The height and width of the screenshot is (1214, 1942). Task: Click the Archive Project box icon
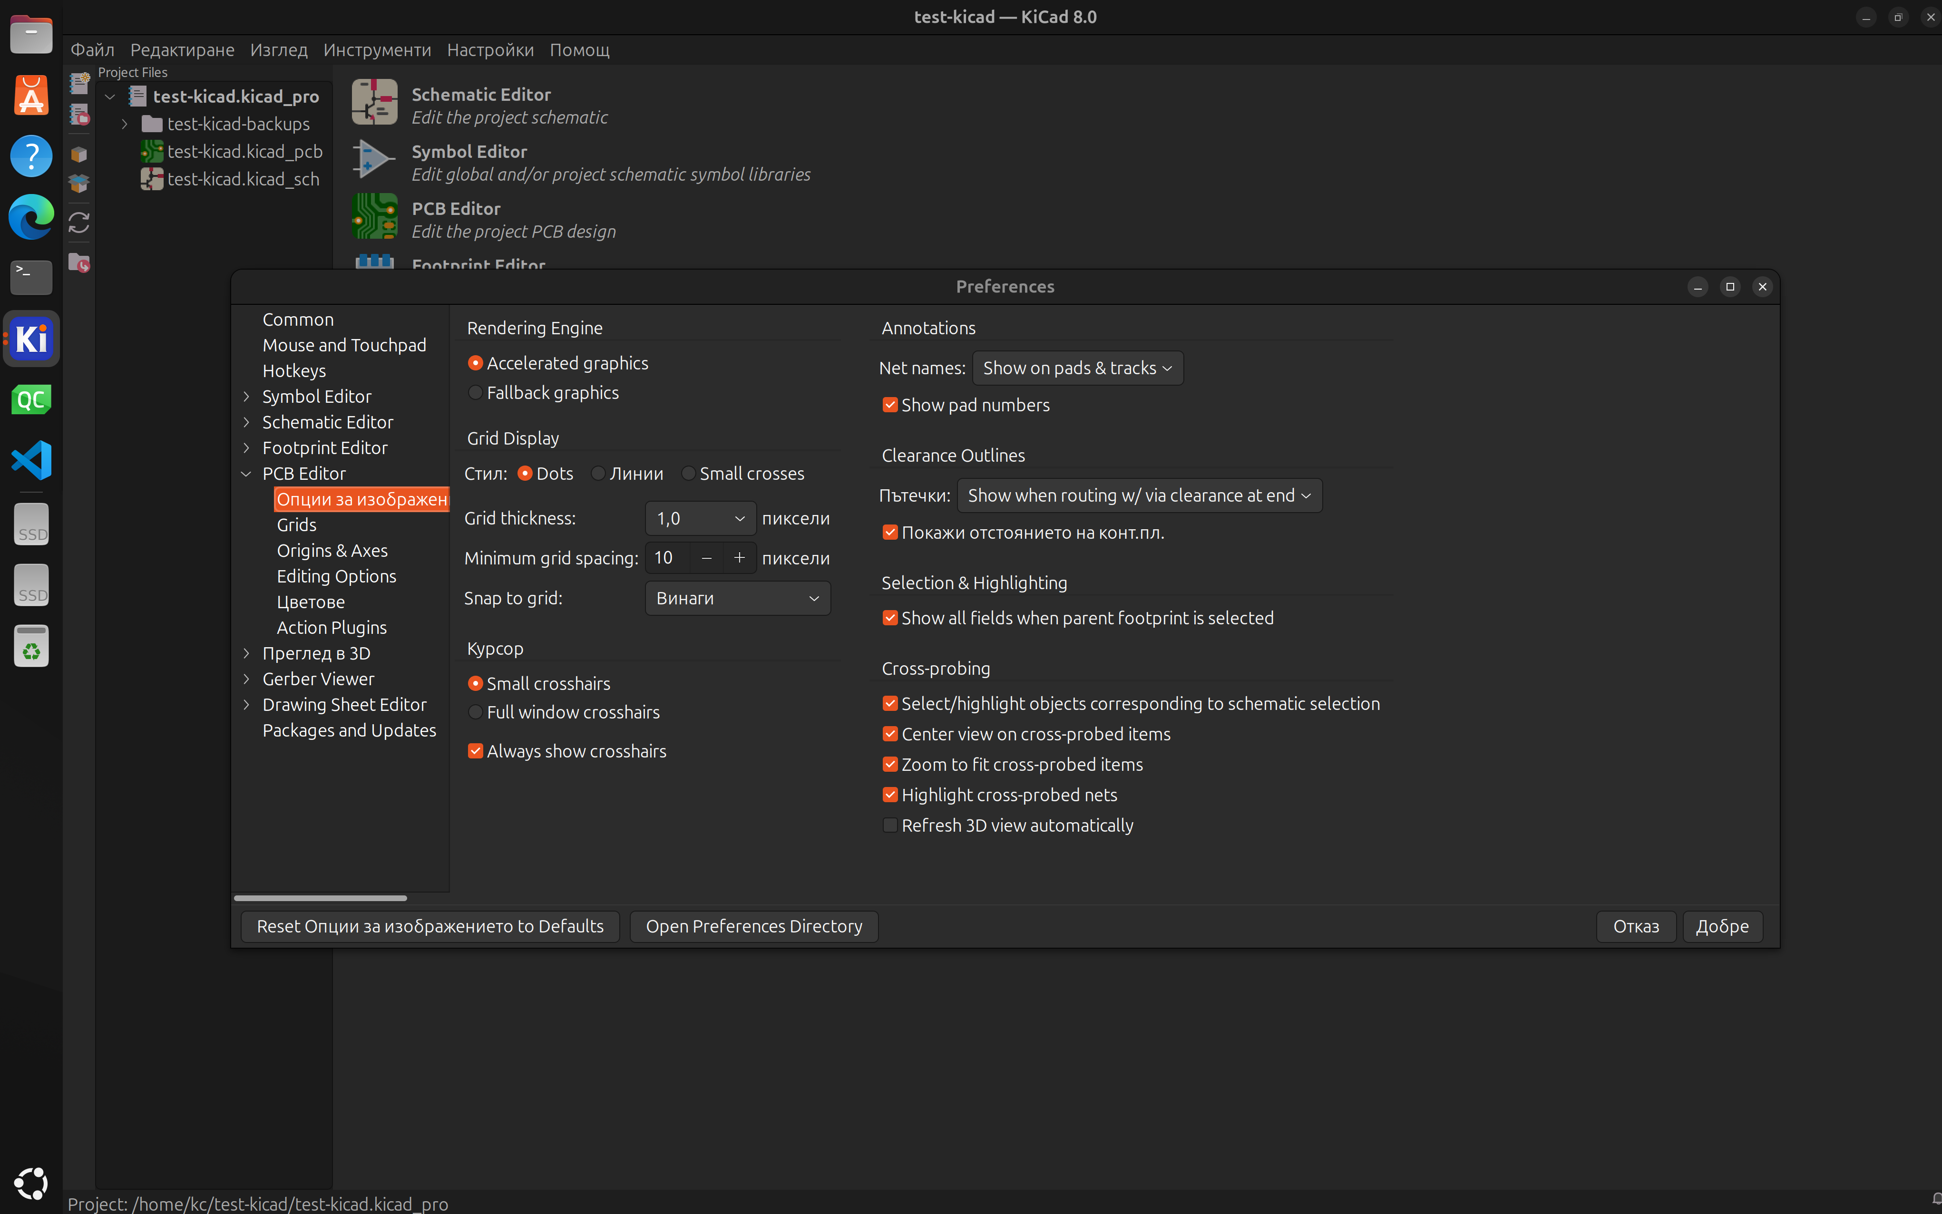tap(78, 154)
